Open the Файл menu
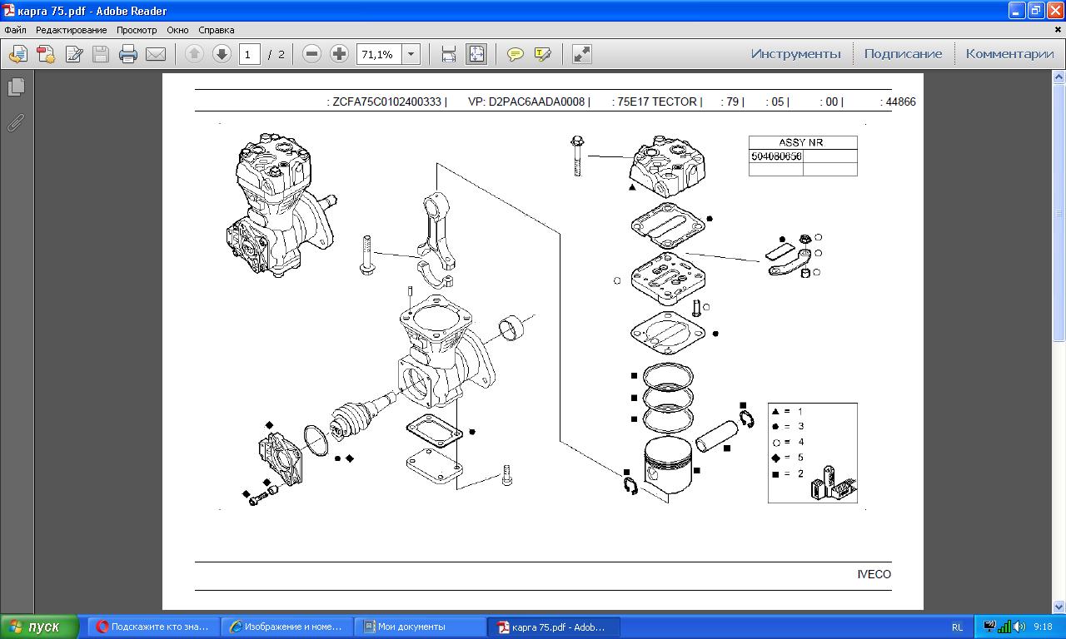The width and height of the screenshot is (1066, 639). tap(15, 30)
